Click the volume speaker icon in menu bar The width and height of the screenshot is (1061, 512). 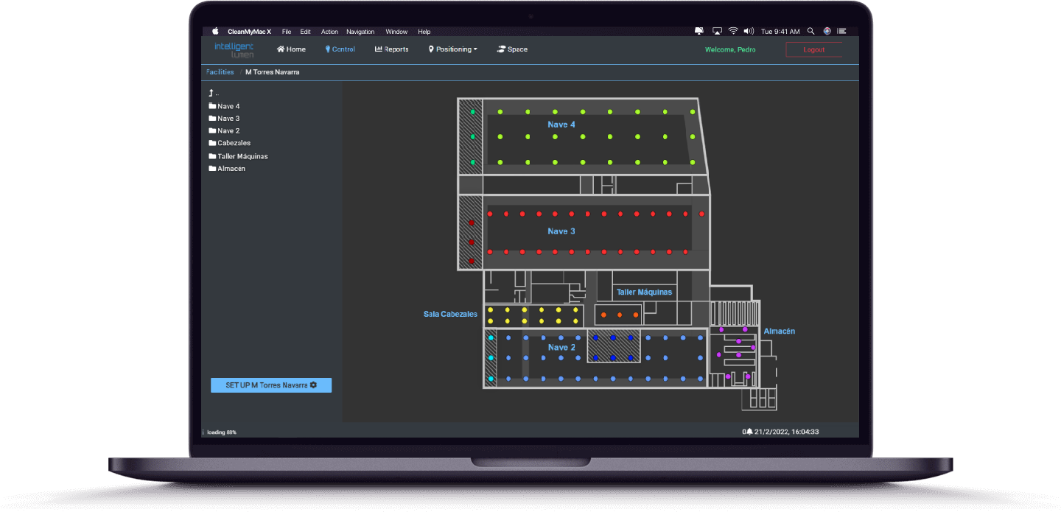tap(749, 31)
